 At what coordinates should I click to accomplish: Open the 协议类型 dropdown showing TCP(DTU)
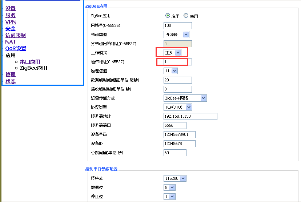(x=178, y=107)
